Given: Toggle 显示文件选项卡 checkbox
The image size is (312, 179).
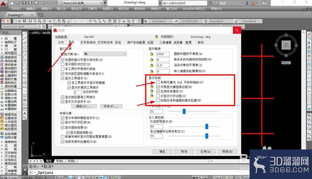Looking at the screenshot, I should [62, 102].
